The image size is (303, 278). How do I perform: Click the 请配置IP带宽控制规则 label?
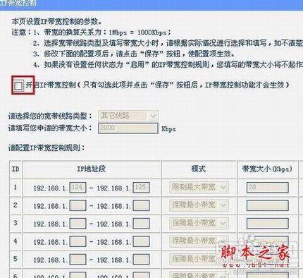click(x=47, y=148)
